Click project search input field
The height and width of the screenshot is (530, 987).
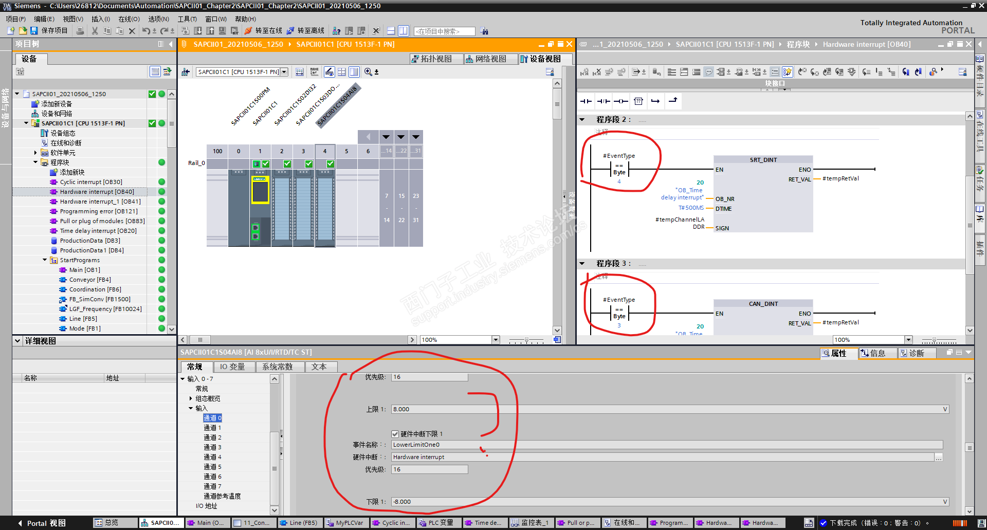tap(445, 31)
